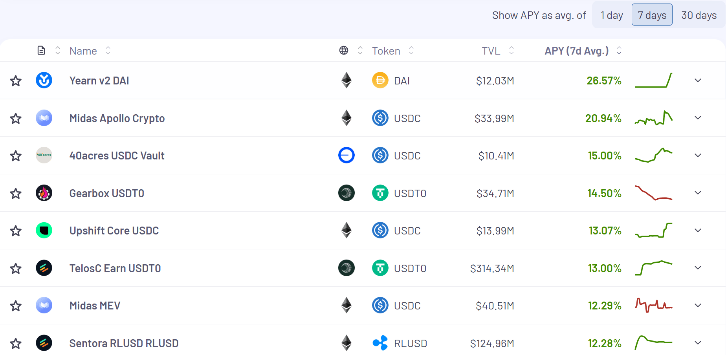Open the 40acres USDC Vault link

pyautogui.click(x=117, y=156)
